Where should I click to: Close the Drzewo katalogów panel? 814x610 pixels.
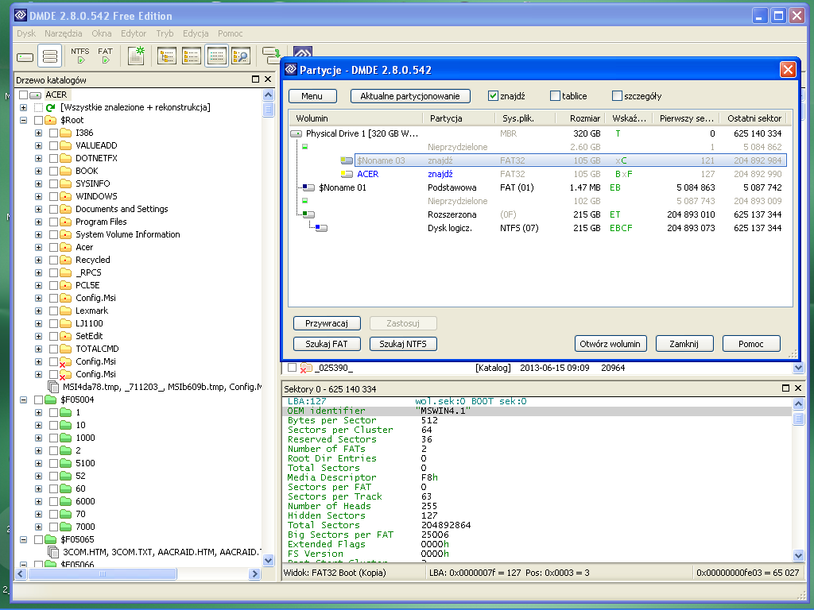point(268,79)
